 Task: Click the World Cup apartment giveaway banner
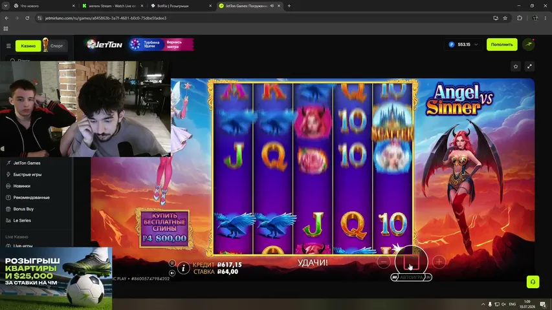(x=56, y=278)
